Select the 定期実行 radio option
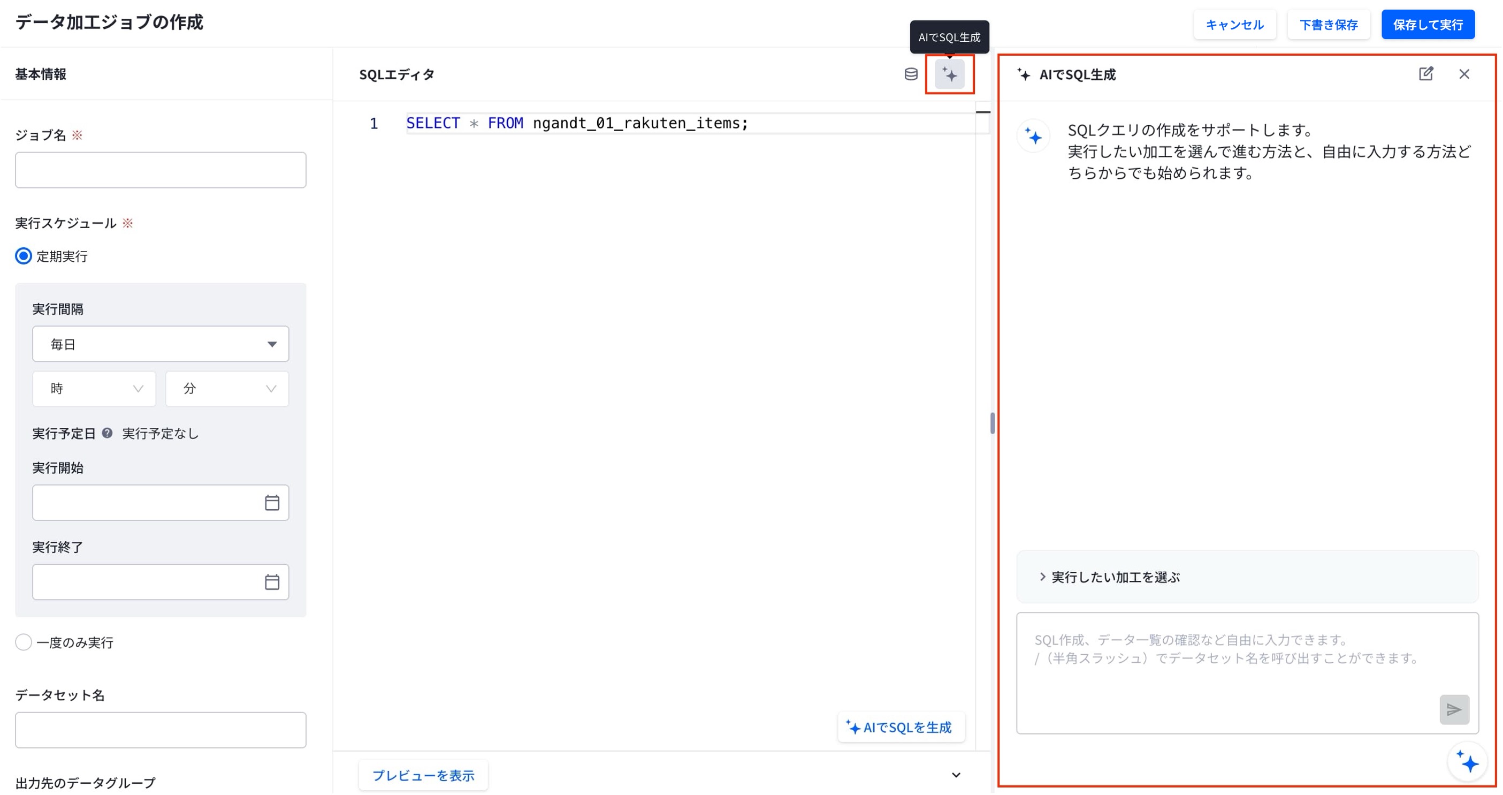The width and height of the screenshot is (1503, 795). click(x=24, y=256)
